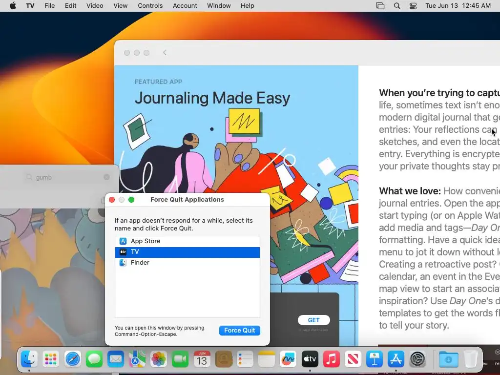500x375 pixels.
Task: Select Finder in Force Quit list
Action: tap(187, 262)
